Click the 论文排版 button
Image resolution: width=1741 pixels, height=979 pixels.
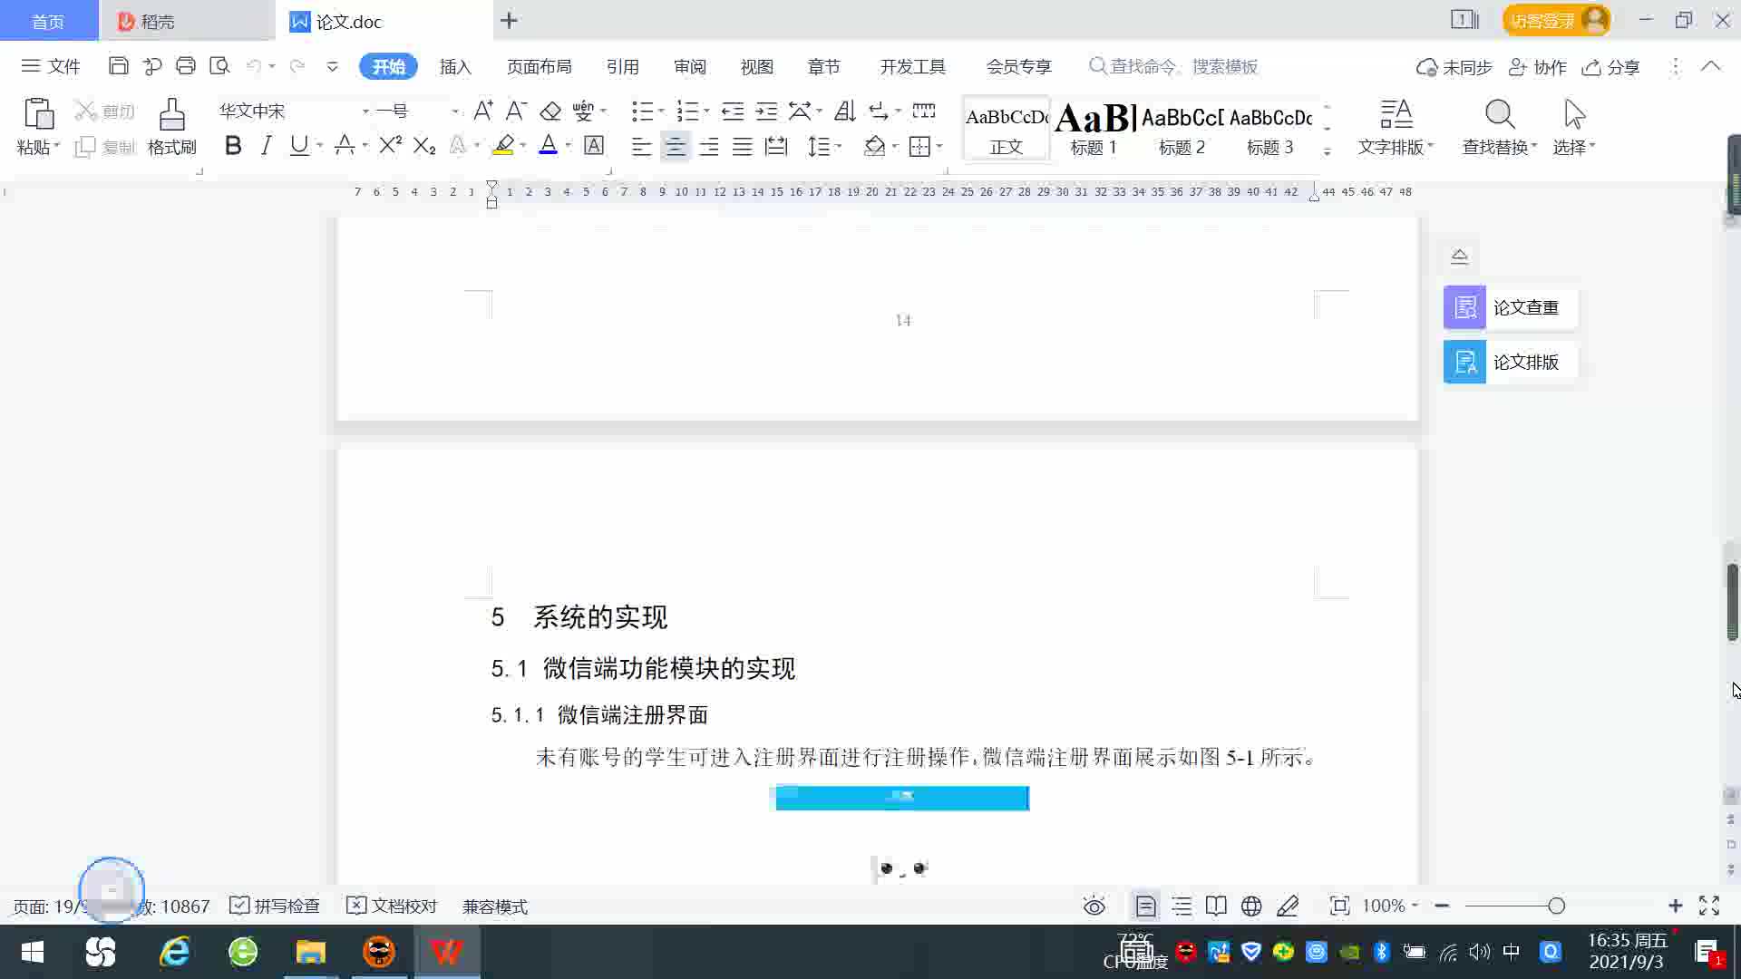point(1511,362)
